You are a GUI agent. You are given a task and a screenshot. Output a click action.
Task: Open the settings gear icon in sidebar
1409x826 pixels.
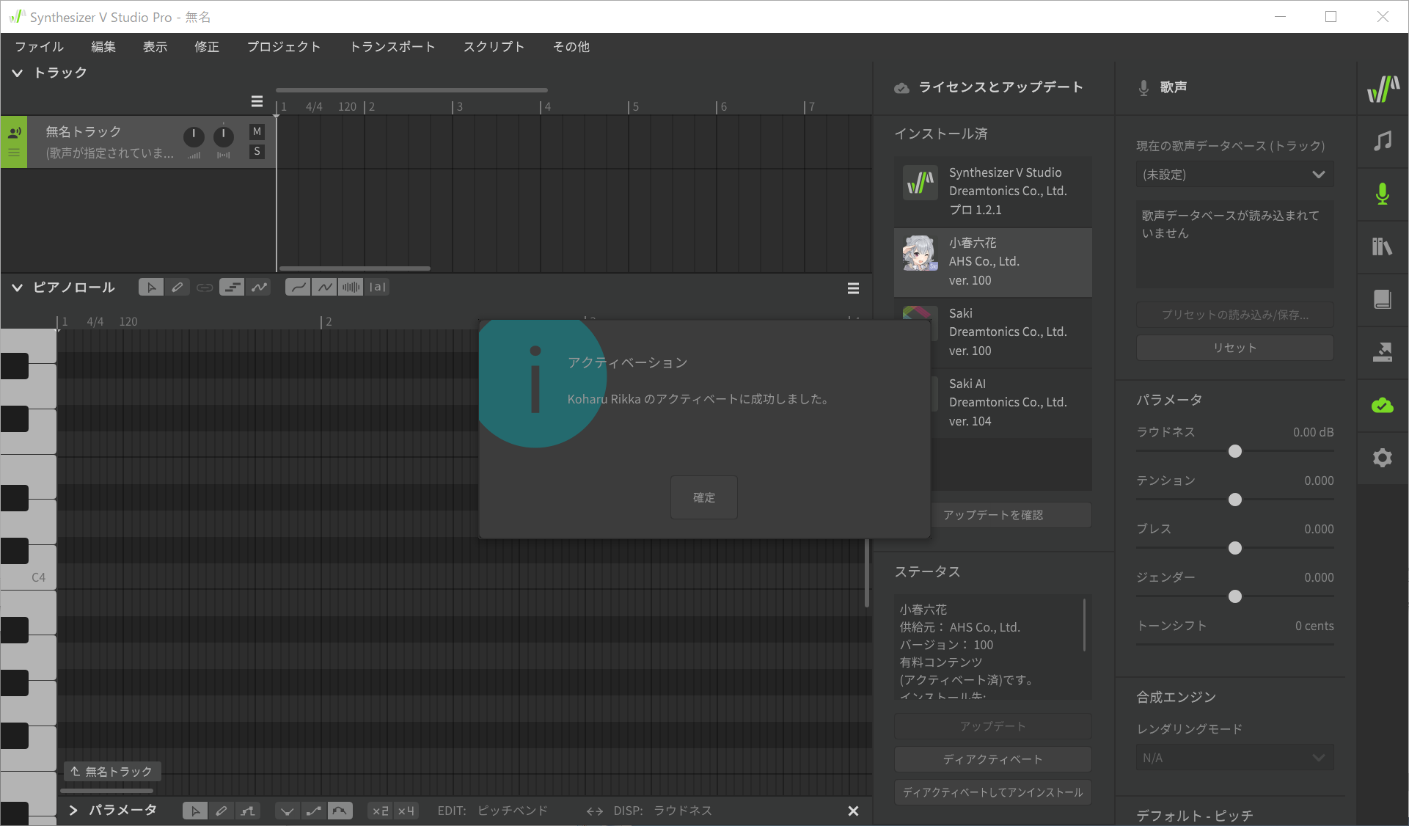1383,458
